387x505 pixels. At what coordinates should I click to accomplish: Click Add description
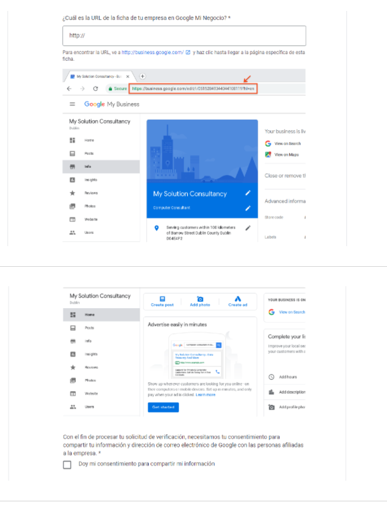tap(292, 392)
